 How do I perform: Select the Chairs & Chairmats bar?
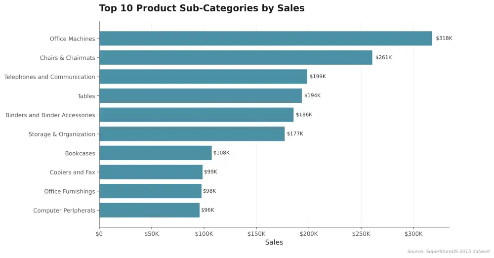point(236,58)
